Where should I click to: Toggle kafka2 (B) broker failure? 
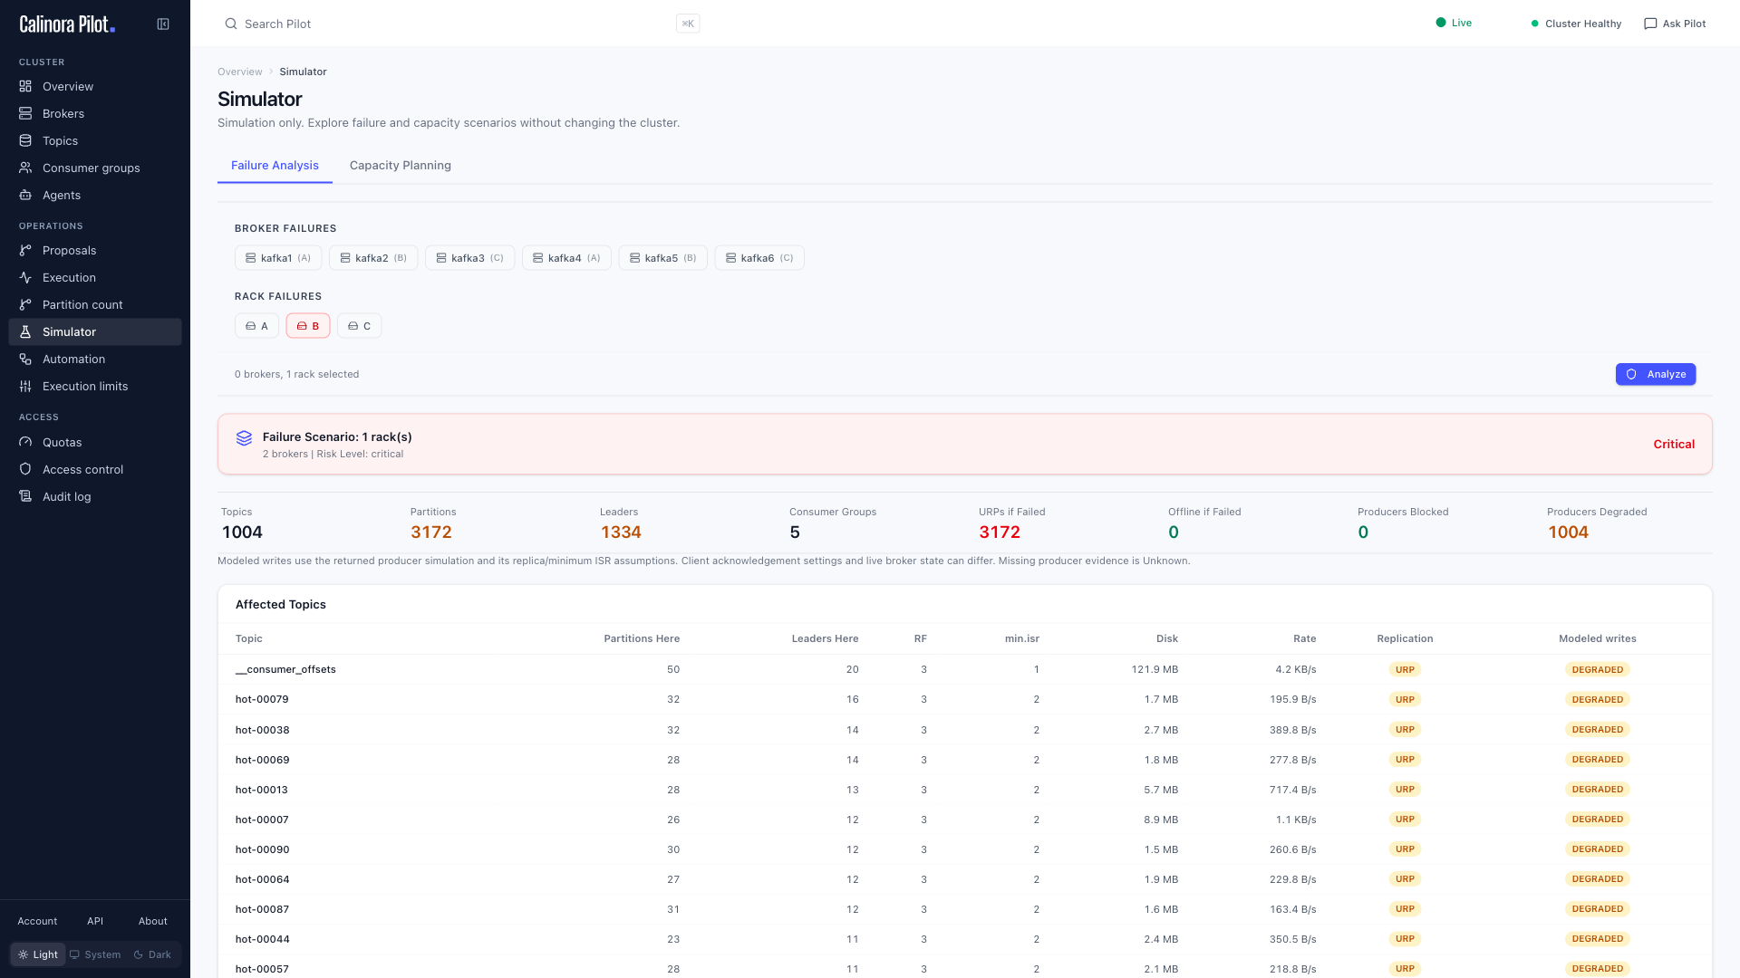(373, 258)
